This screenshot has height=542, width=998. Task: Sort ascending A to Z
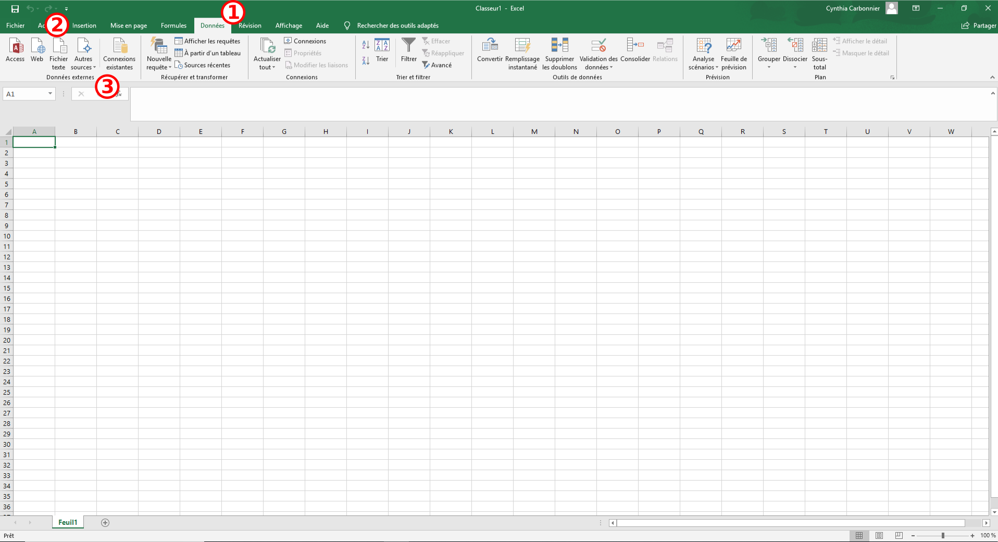366,45
